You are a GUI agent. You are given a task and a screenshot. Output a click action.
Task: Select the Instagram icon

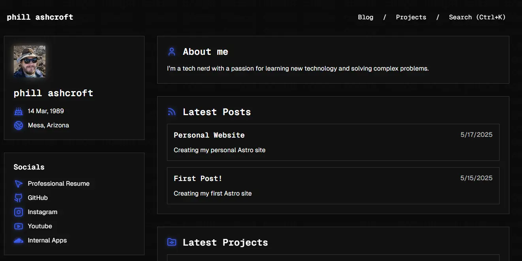[x=18, y=212]
